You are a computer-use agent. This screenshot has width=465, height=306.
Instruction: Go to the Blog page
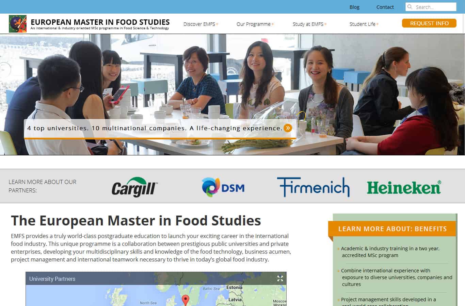pos(354,7)
